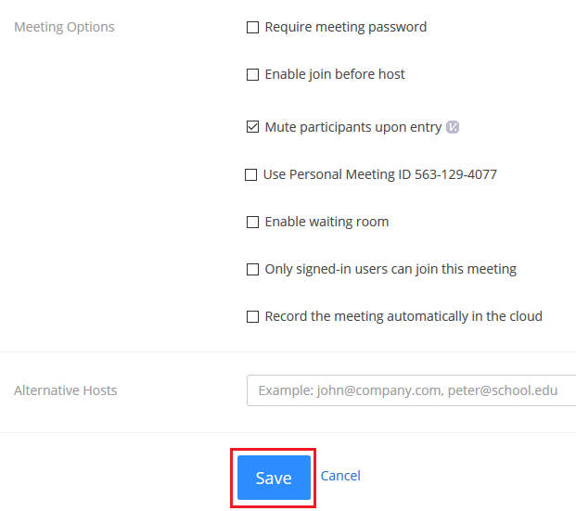Click the Meeting Options section heading
The height and width of the screenshot is (511, 576).
click(64, 27)
